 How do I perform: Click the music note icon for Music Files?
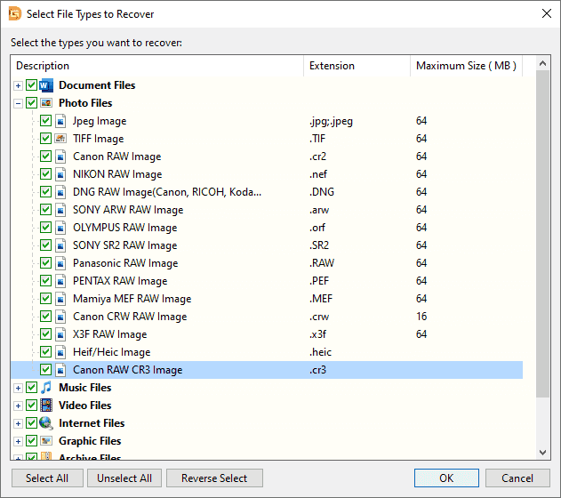pos(46,388)
